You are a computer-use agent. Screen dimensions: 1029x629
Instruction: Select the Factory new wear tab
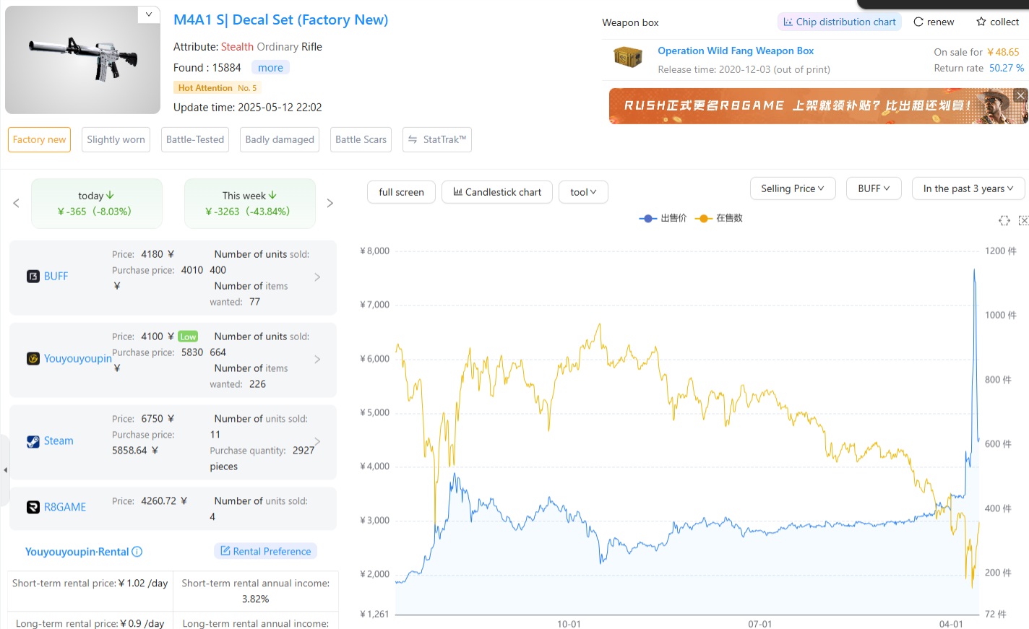tap(39, 139)
